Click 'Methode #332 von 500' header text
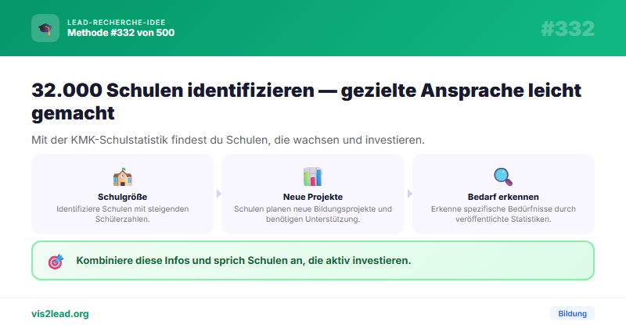The height and width of the screenshot is (328, 626). 121,33
